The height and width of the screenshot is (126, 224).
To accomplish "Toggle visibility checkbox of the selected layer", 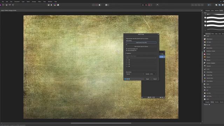I will click(164, 57).
